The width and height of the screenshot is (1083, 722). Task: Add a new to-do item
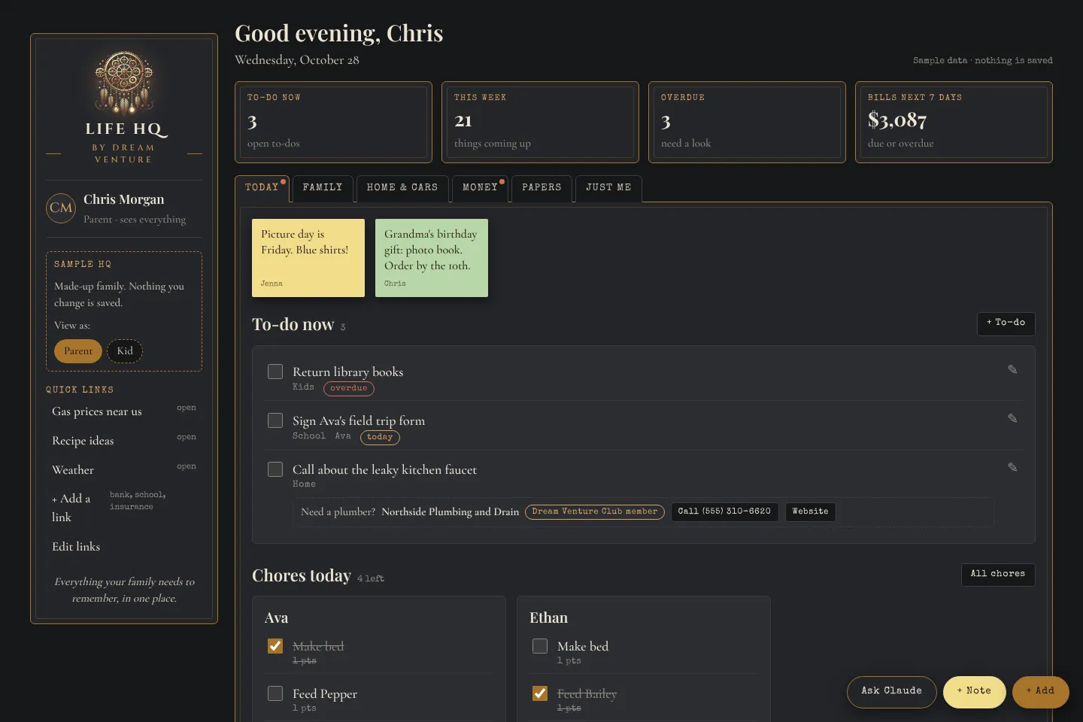pyautogui.click(x=1006, y=323)
